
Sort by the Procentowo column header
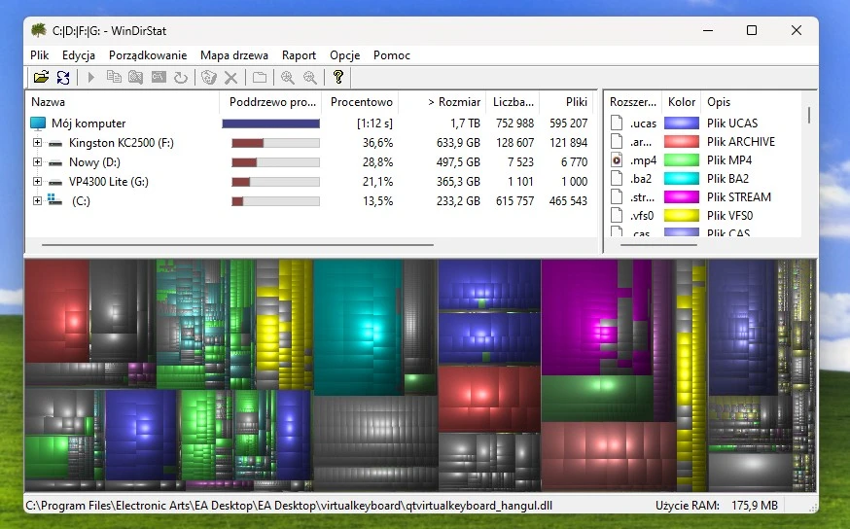point(362,102)
